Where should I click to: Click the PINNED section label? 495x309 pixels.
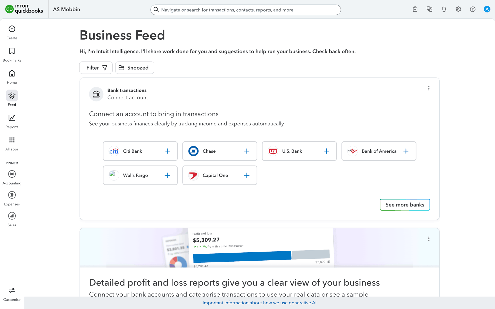tap(12, 163)
